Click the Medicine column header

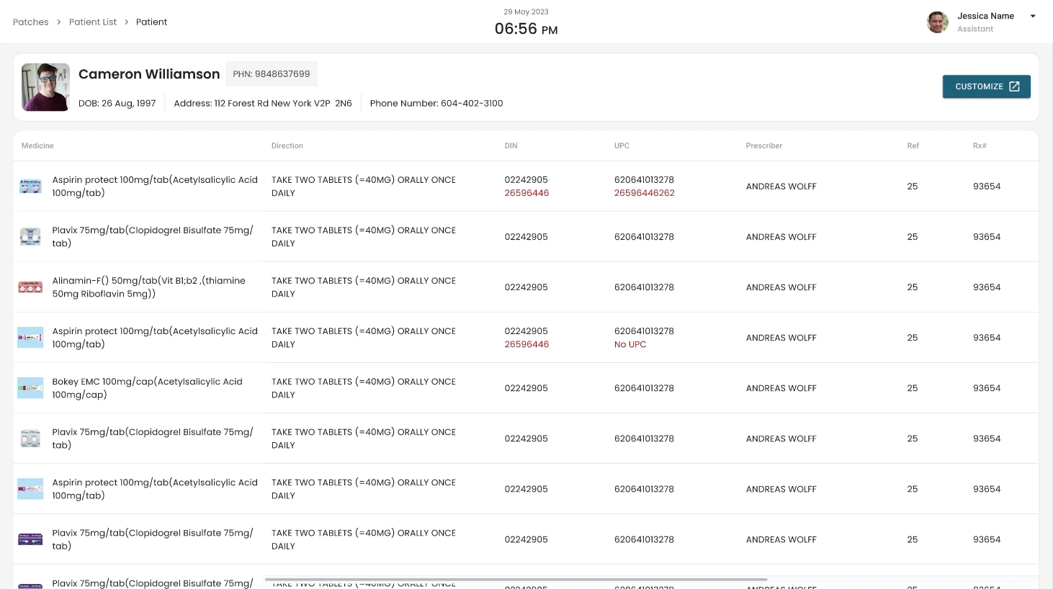(x=37, y=145)
